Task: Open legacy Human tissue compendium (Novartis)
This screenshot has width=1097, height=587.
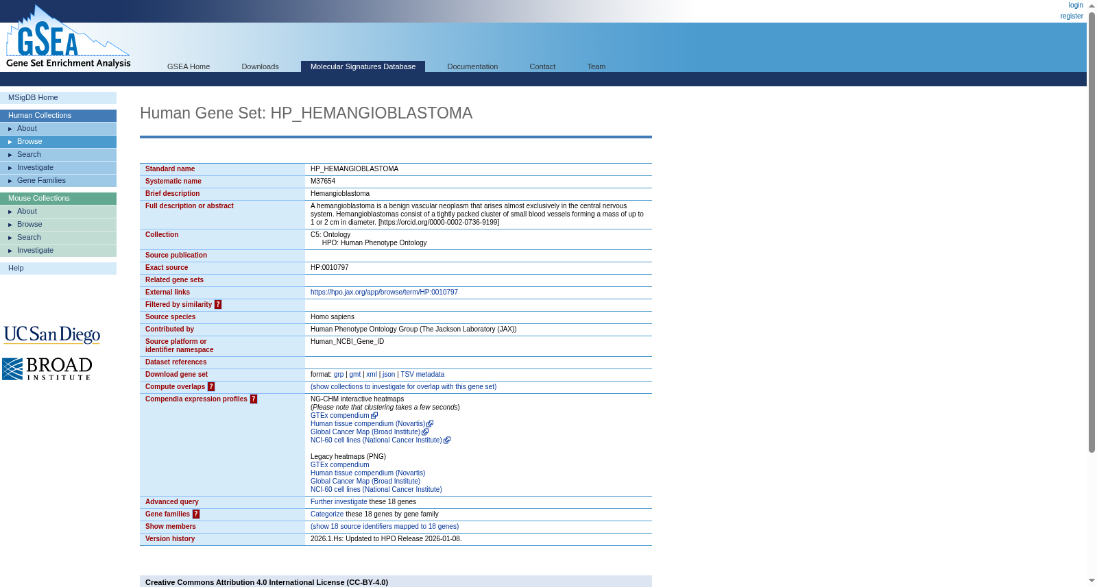Action: (367, 473)
